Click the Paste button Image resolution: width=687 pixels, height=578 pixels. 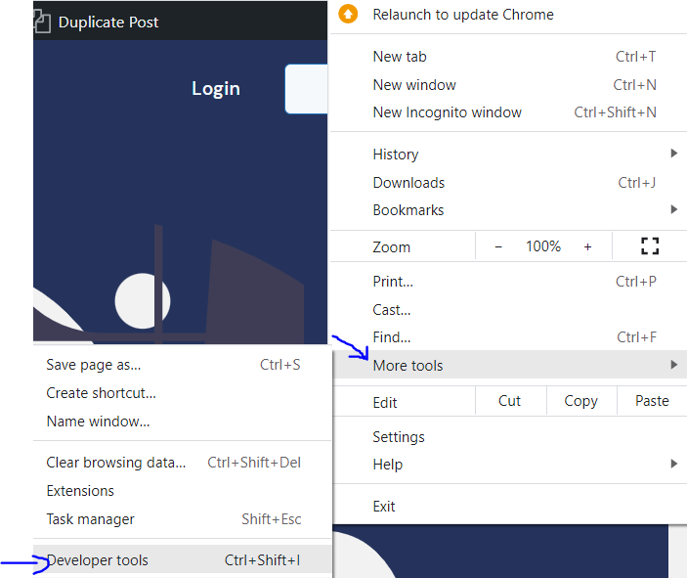(x=652, y=401)
